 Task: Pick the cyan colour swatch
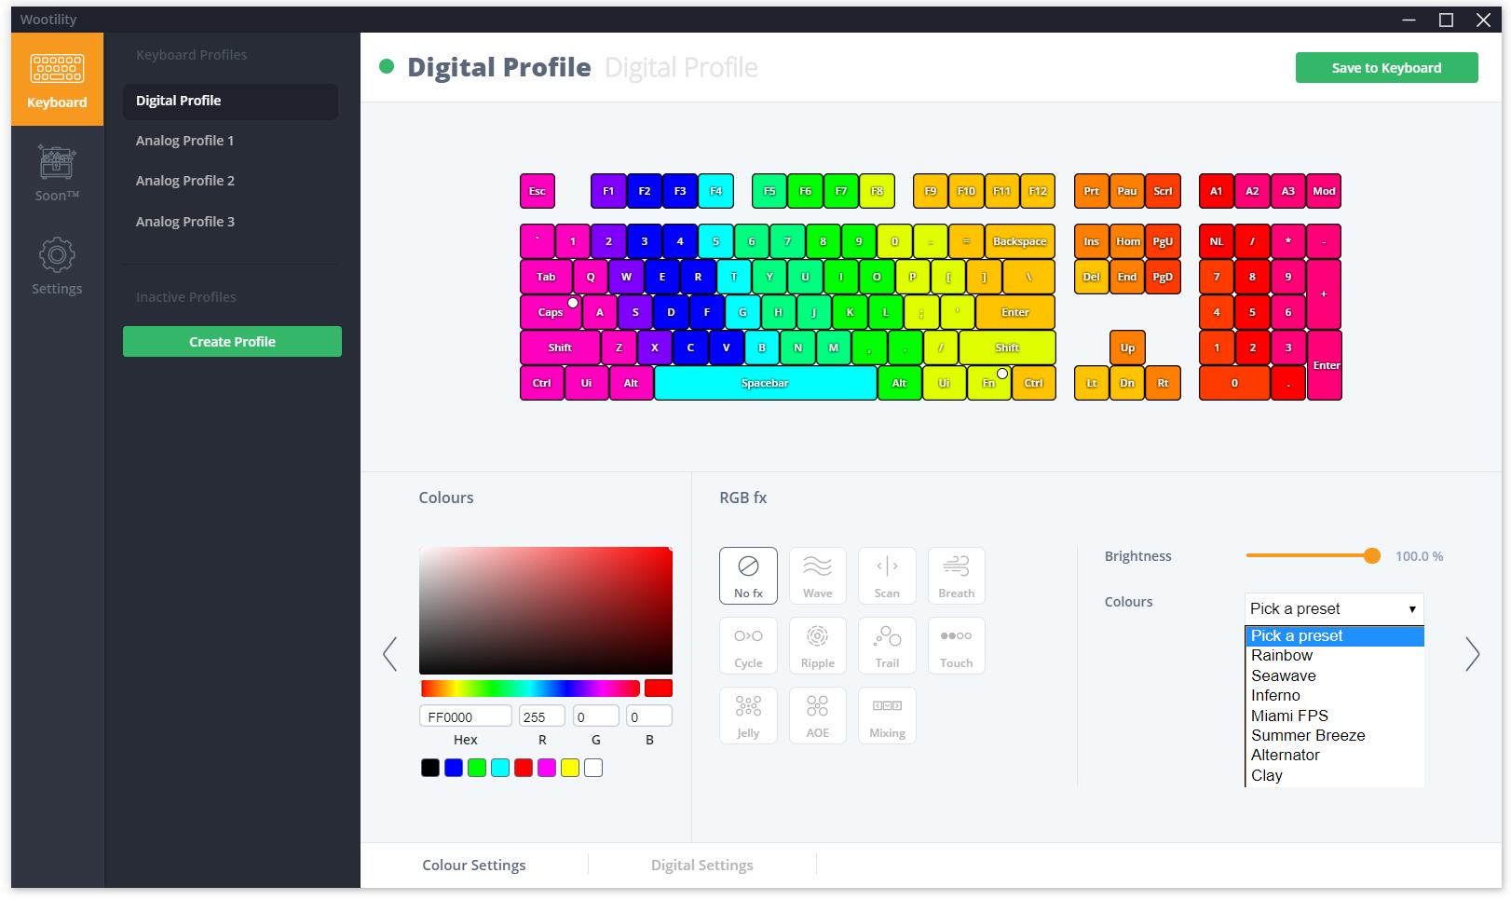coord(500,768)
